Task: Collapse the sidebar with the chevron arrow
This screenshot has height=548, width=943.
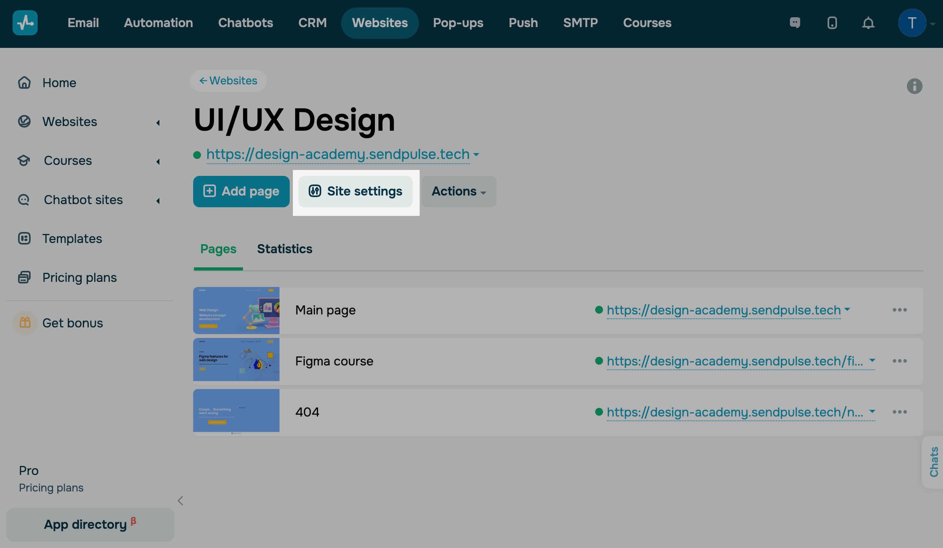Action: tap(181, 501)
